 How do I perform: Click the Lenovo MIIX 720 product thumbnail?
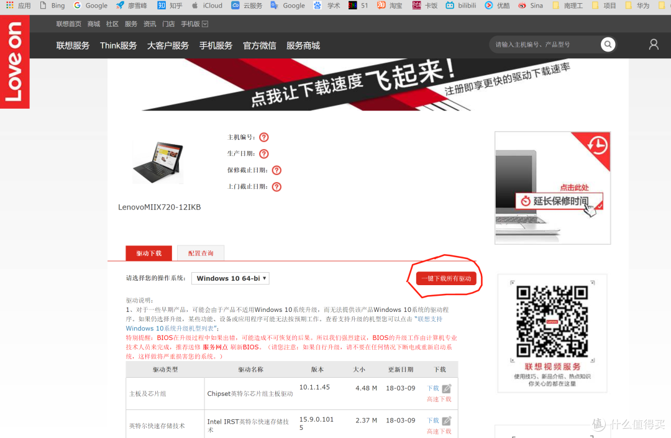click(x=158, y=163)
